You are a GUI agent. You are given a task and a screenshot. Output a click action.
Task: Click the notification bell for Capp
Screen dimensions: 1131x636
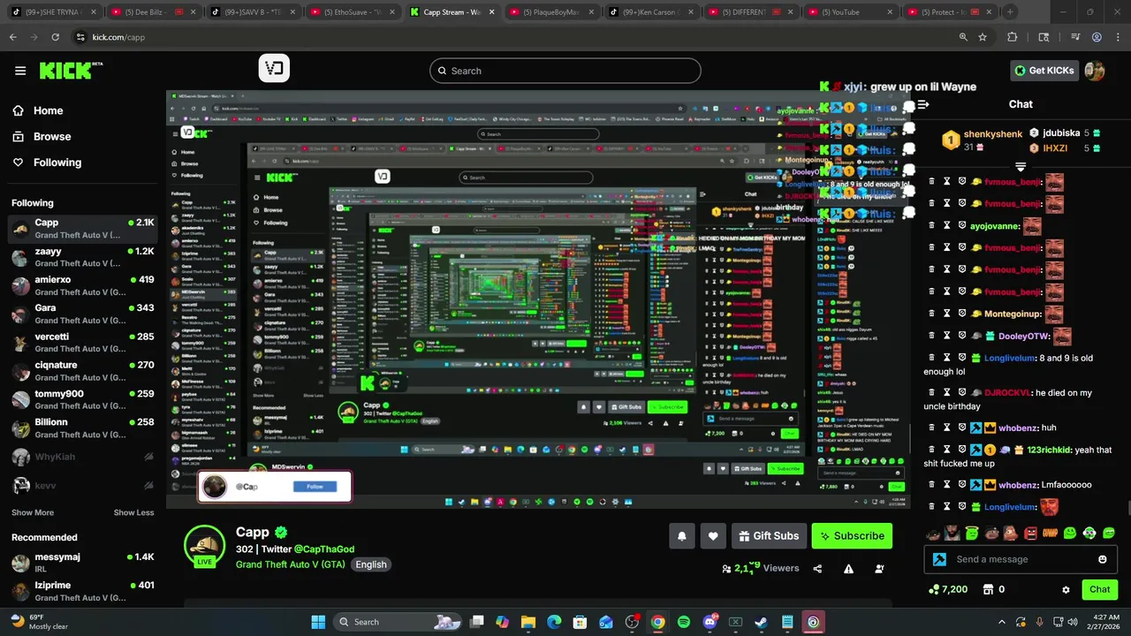pos(681,535)
